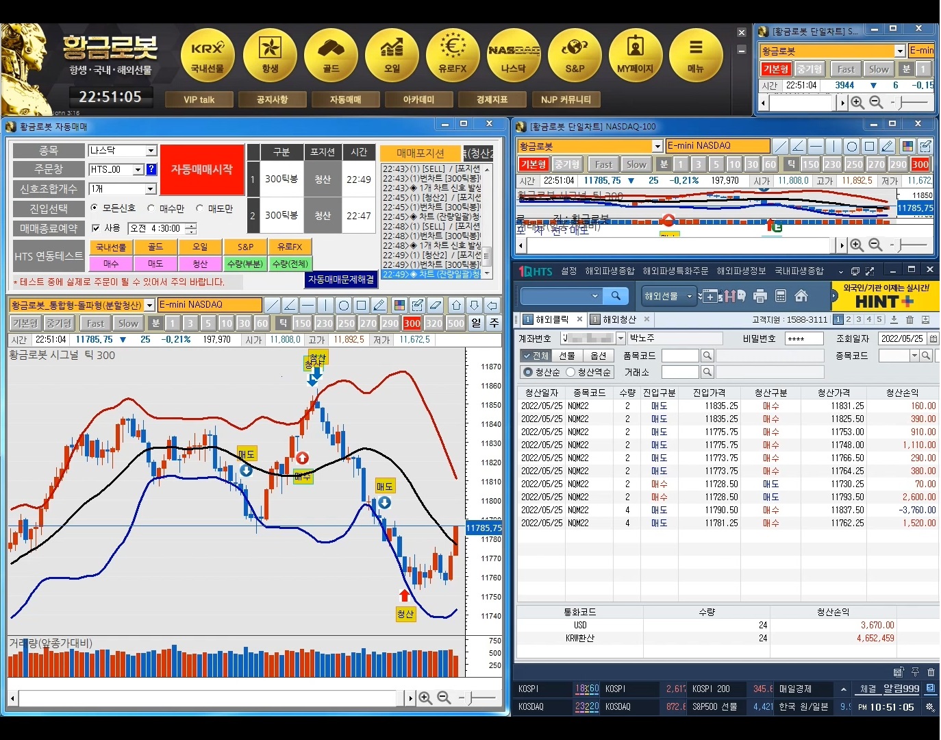941x740 pixels.
Task: Expand the 황금로봇_통합형-돌파형 strategy dropdown
Action: (x=149, y=305)
